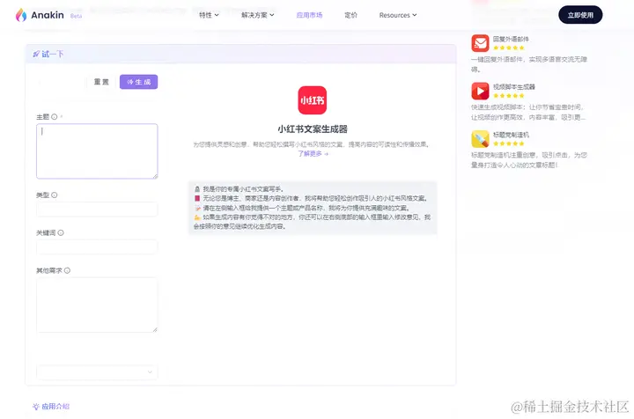Click the rocket icon beside 试一下
The width and height of the screenshot is (634, 419).
click(36, 54)
